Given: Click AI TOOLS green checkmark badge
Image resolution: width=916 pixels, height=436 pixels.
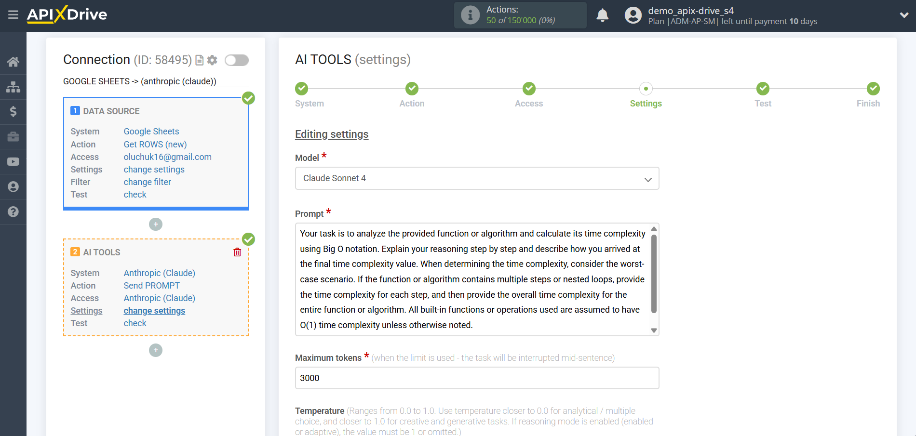Looking at the screenshot, I should 248,239.
